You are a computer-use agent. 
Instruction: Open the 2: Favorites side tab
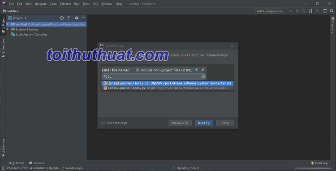click(x=3, y=148)
